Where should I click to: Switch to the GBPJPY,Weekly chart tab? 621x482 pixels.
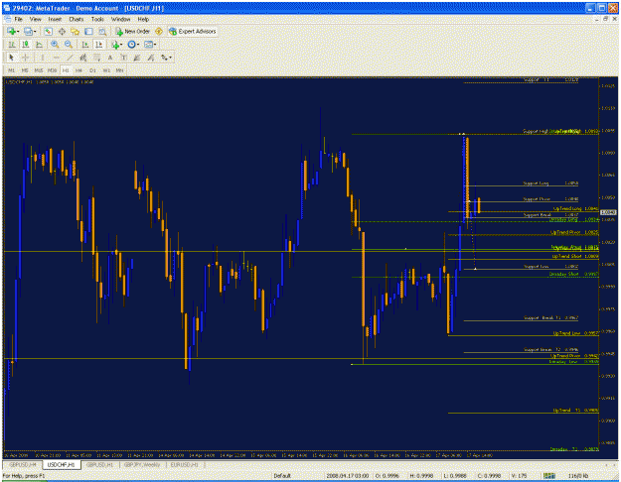point(142,464)
